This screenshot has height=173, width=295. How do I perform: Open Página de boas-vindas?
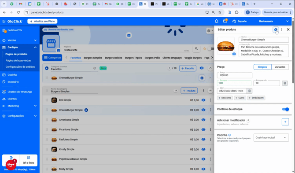pyautogui.click(x=18, y=61)
